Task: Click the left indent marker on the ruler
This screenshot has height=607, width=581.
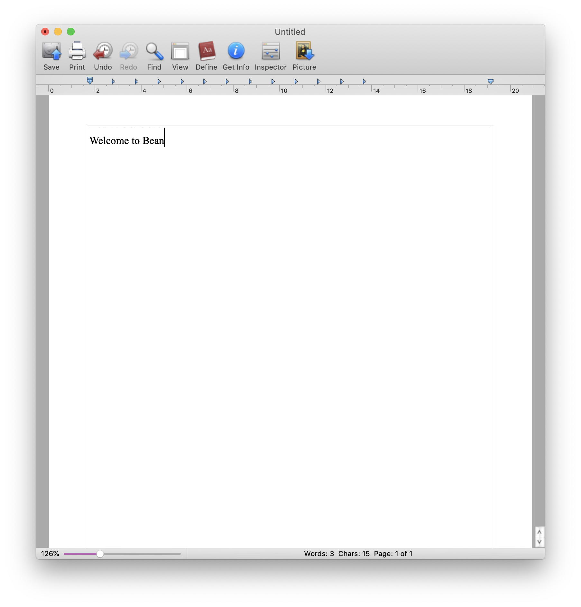Action: click(x=90, y=81)
